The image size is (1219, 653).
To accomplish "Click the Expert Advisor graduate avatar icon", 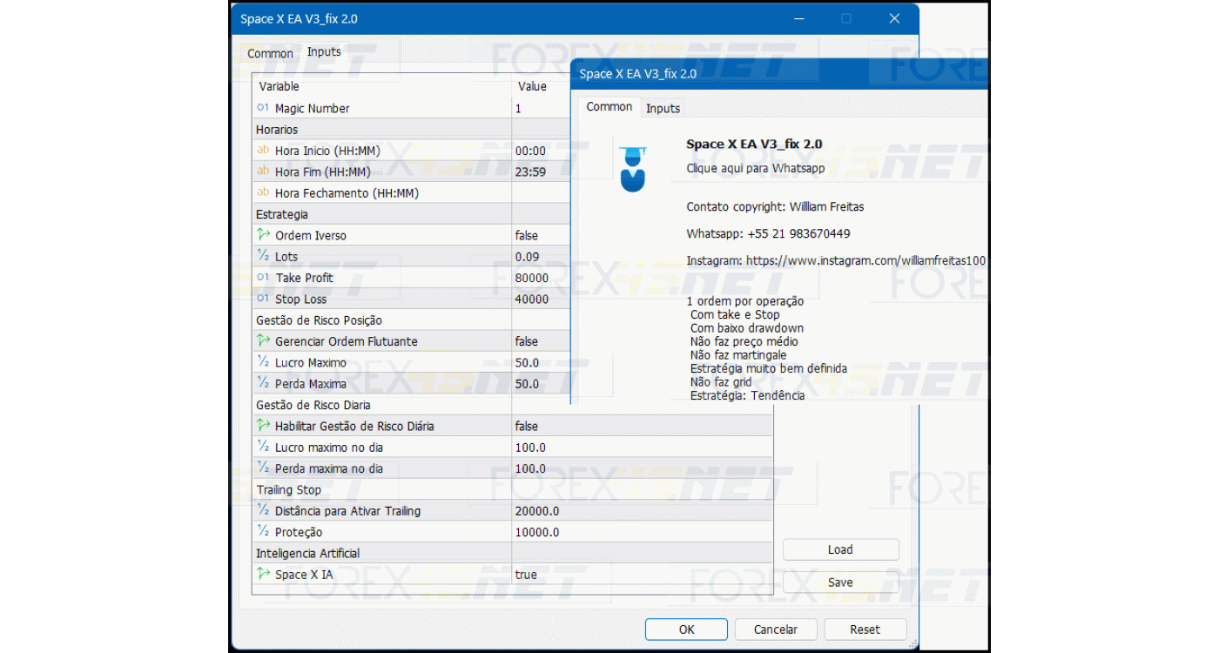I will [x=633, y=169].
